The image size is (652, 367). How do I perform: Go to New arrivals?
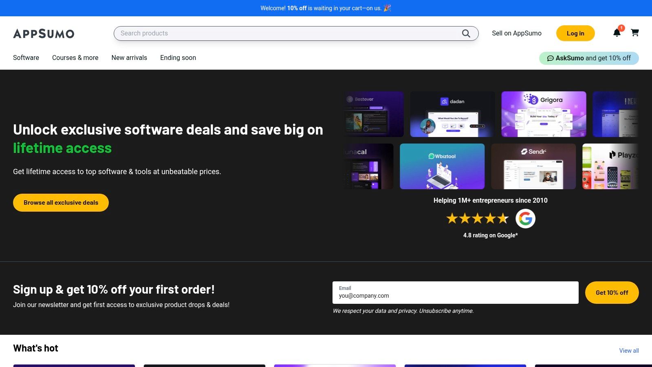[129, 57]
